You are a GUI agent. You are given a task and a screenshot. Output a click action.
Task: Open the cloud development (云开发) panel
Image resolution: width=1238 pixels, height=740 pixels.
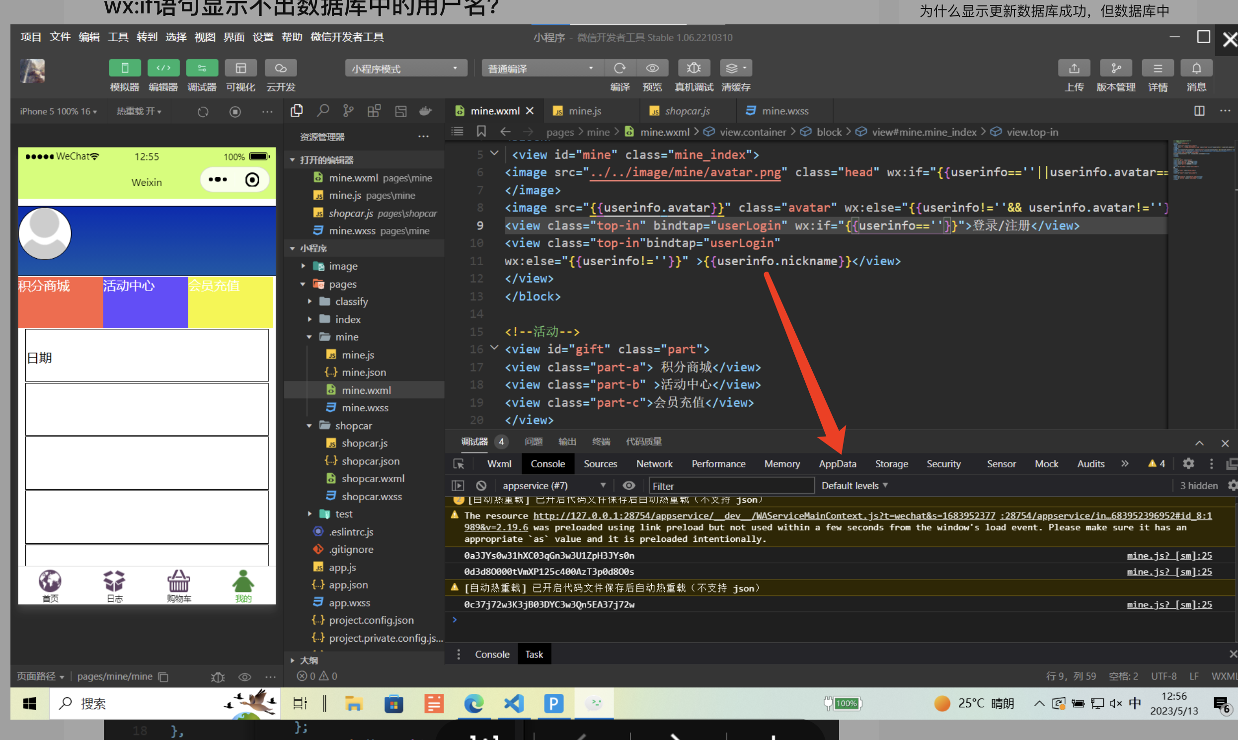280,69
